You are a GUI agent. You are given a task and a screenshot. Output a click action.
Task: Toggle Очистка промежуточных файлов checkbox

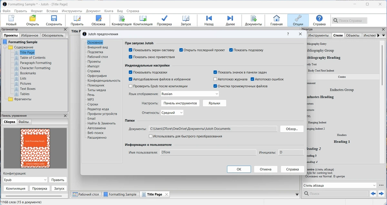click(215, 86)
